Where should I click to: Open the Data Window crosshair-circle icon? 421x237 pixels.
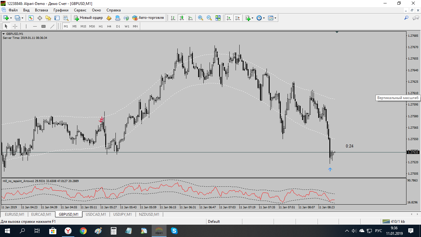click(x=40, y=18)
